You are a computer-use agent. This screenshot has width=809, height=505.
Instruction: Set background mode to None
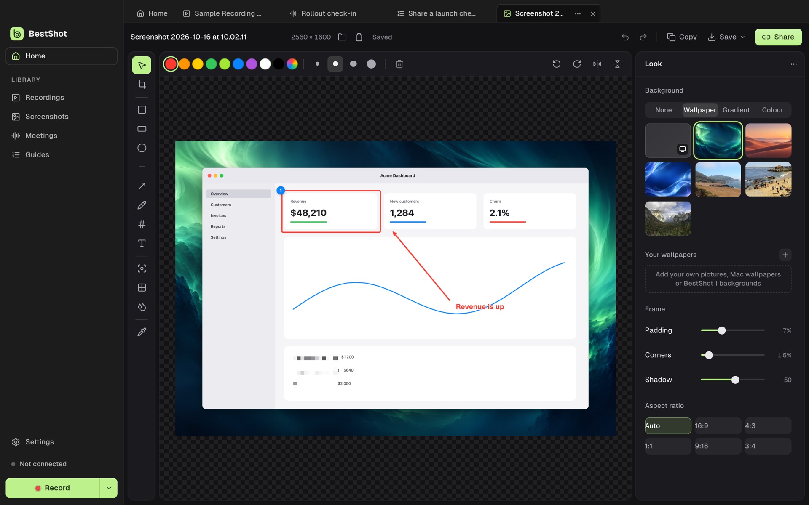(663, 110)
